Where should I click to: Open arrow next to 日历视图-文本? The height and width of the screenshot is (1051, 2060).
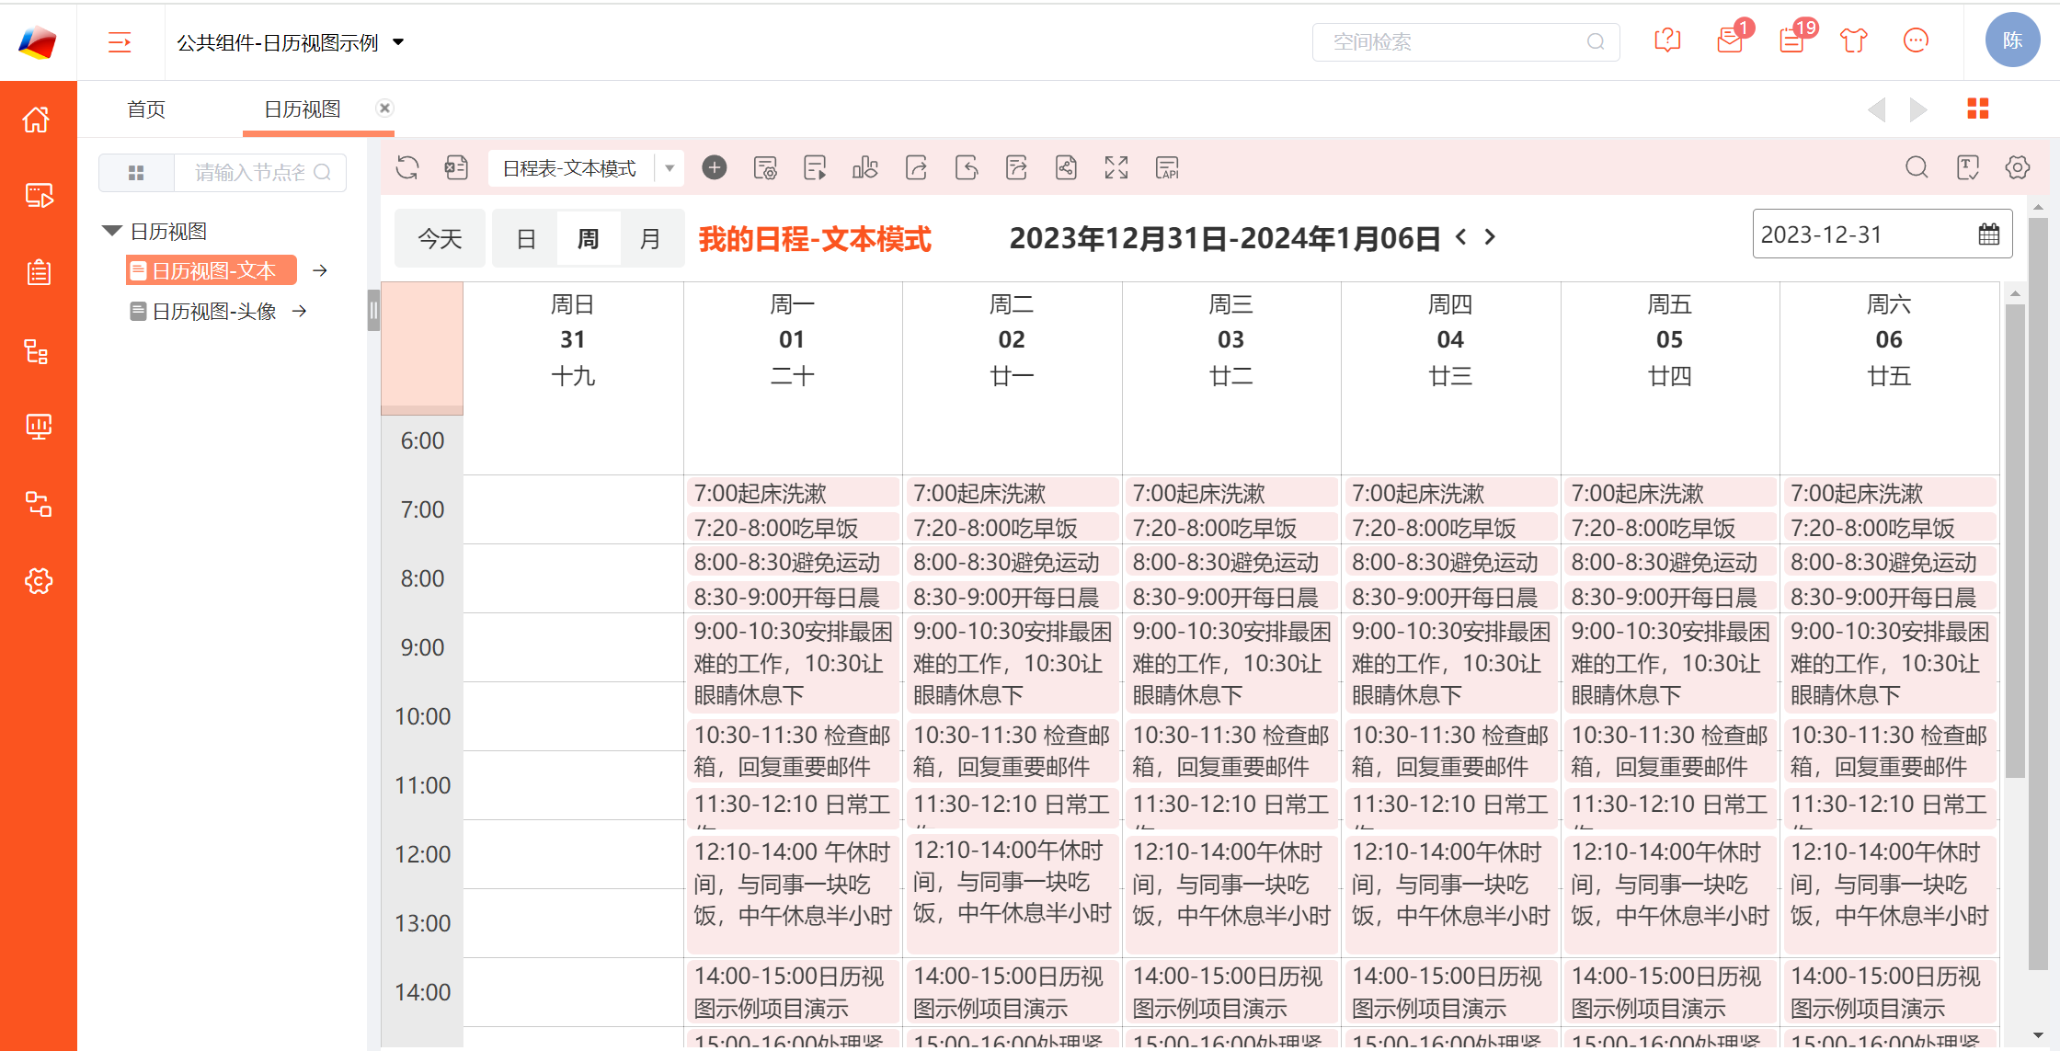[320, 270]
